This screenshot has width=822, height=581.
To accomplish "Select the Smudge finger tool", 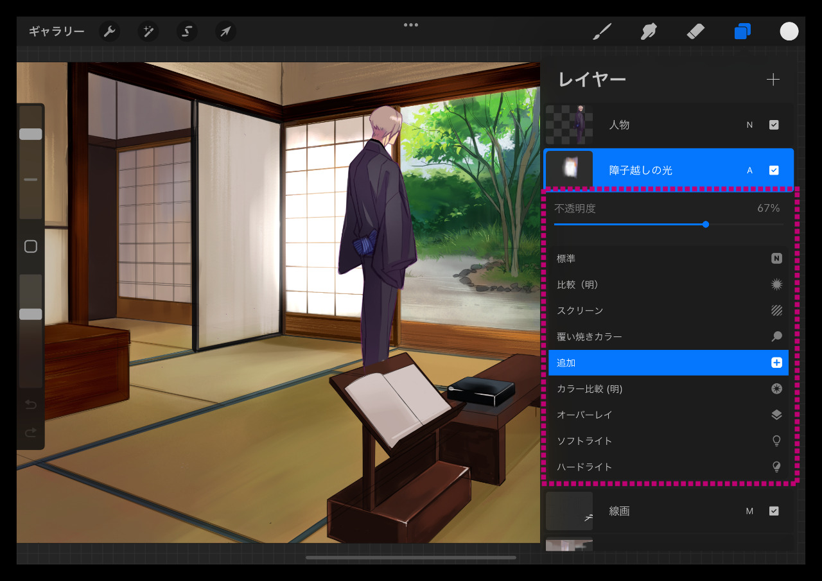I will (x=649, y=31).
